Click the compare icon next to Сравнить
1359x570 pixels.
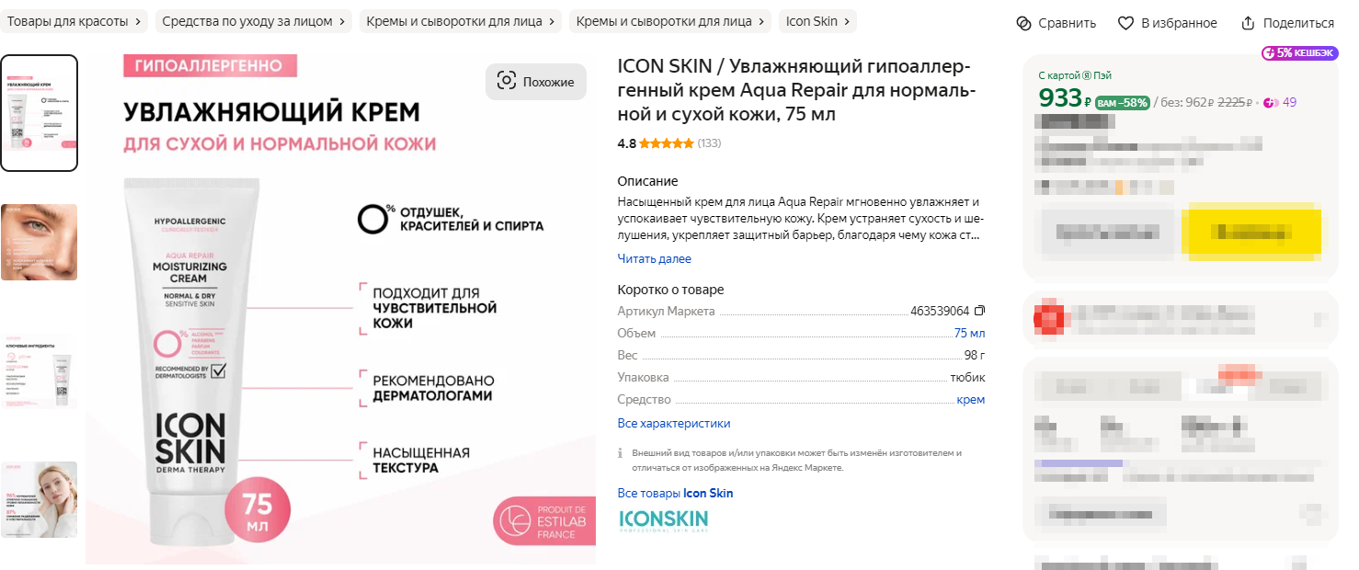point(1024,23)
